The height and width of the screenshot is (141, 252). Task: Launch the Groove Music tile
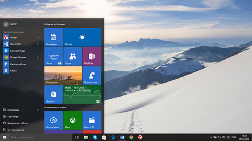53,120
